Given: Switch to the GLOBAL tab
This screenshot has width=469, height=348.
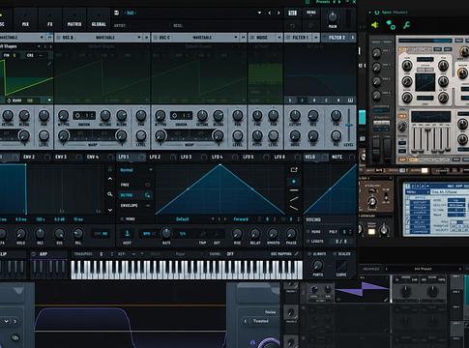Looking at the screenshot, I should click(99, 20).
